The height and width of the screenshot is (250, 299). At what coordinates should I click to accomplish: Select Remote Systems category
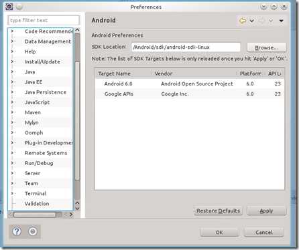pyautogui.click(x=46, y=153)
